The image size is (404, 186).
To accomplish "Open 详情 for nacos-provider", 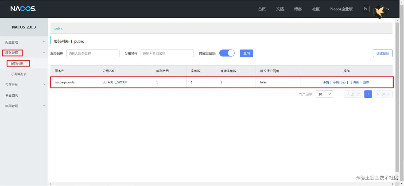I will tap(325, 82).
